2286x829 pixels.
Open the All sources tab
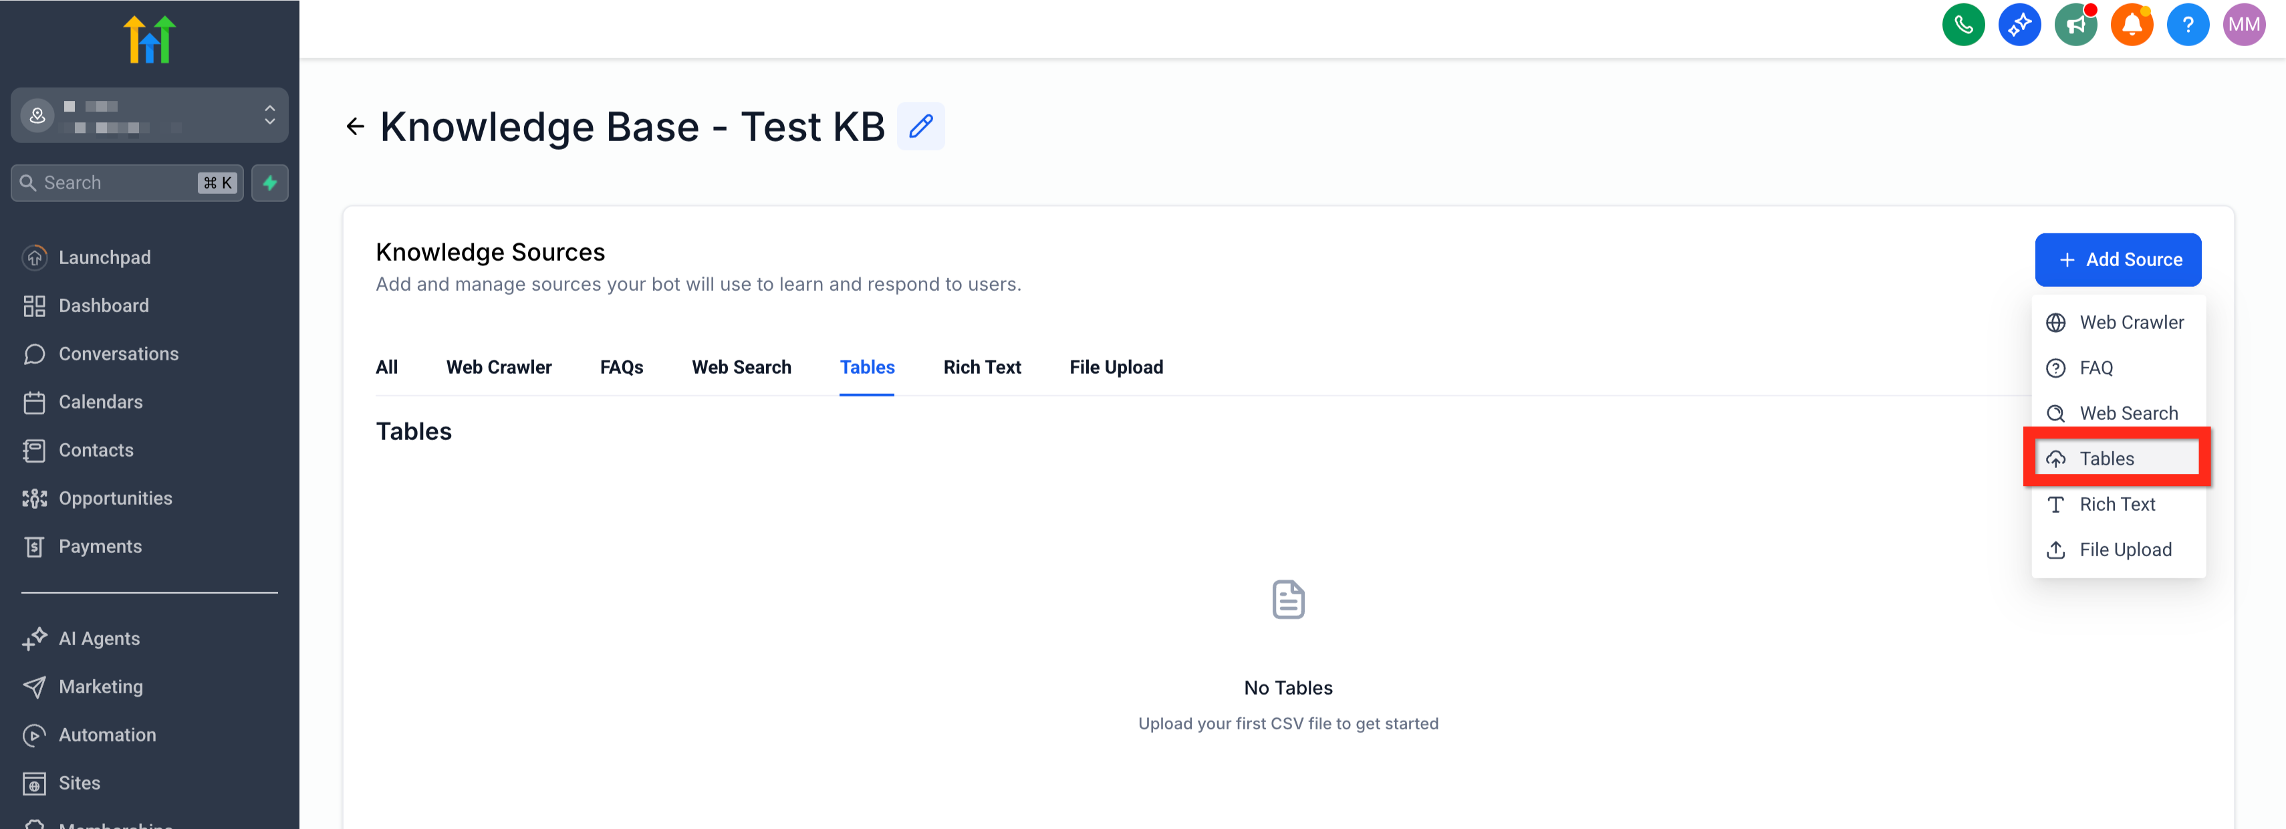[386, 368]
